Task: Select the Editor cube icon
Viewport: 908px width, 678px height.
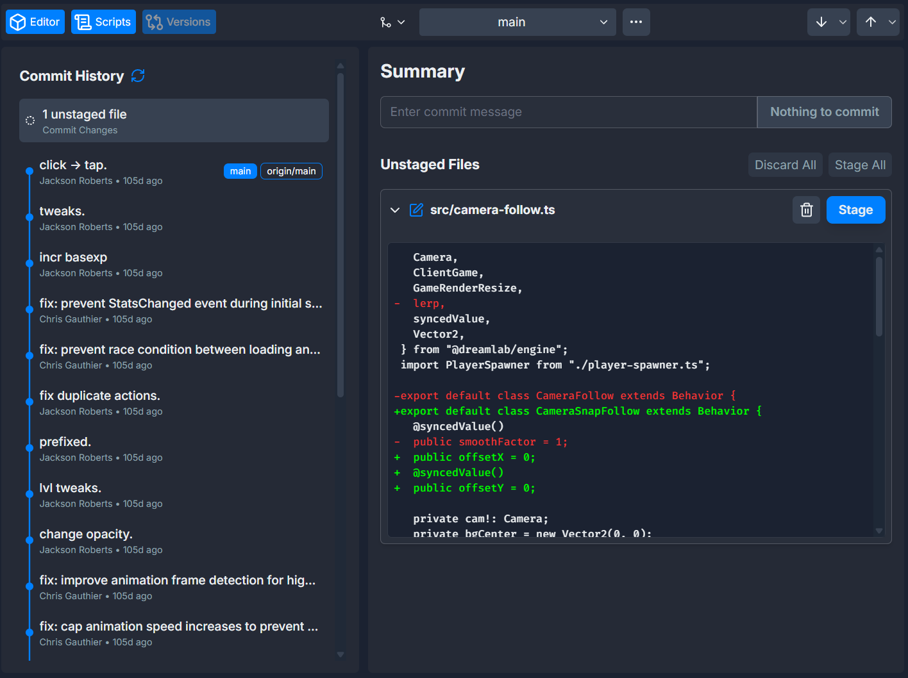Action: pos(17,21)
